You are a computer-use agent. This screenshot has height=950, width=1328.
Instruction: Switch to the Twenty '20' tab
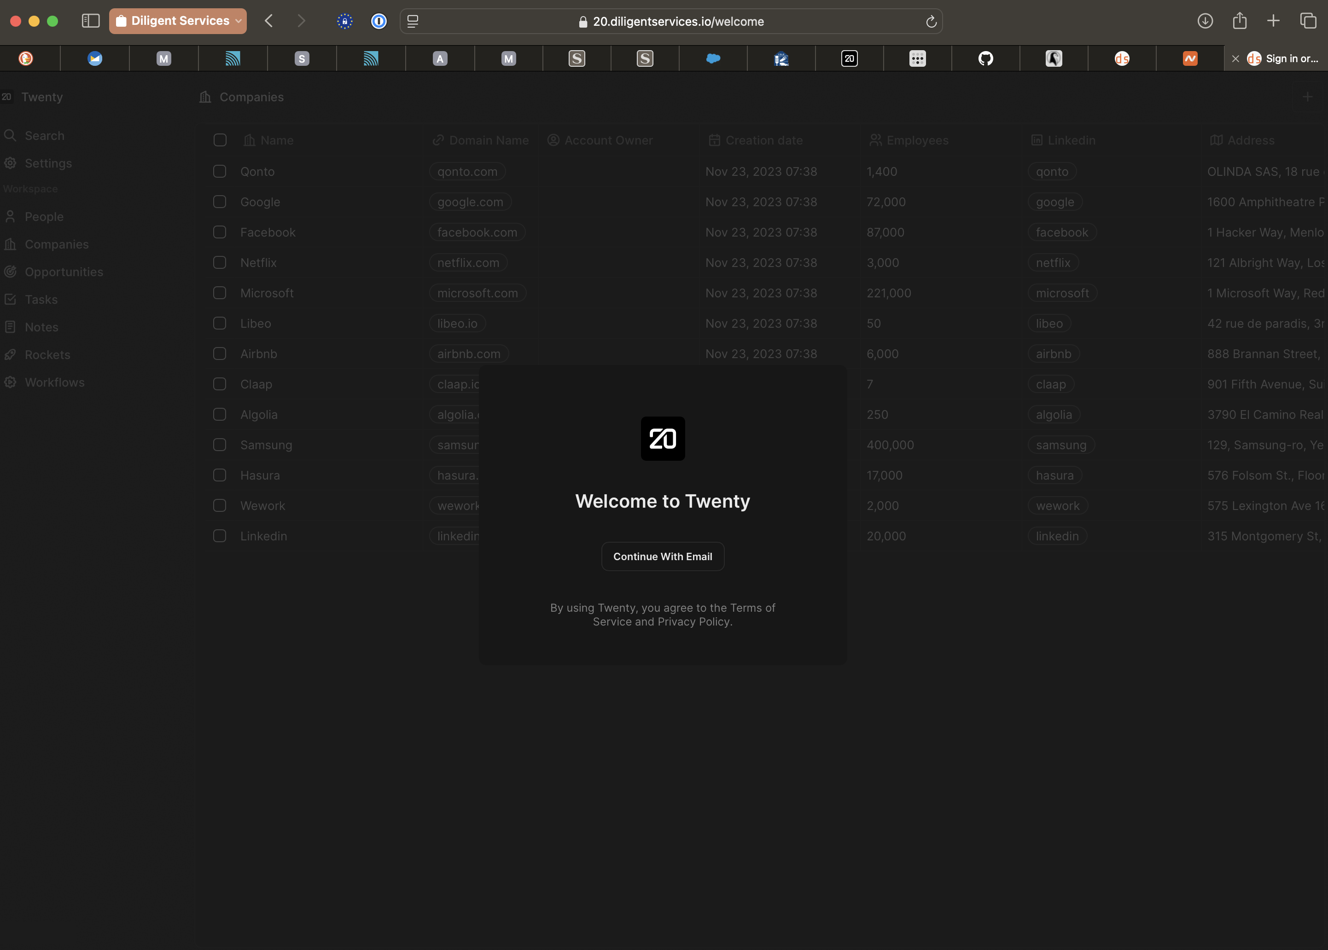[849, 58]
